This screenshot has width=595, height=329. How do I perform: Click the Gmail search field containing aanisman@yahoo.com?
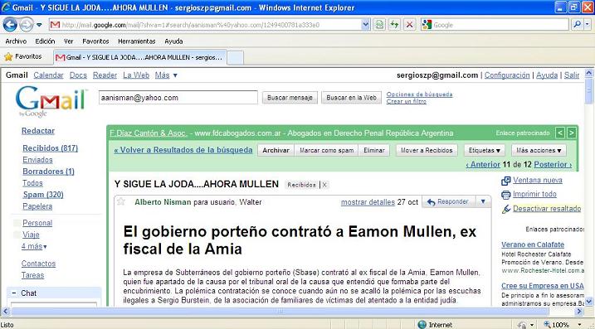(x=178, y=98)
